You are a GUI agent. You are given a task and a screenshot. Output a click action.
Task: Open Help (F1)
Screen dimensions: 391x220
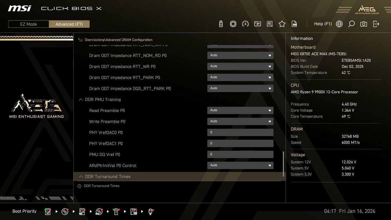[x=323, y=24]
